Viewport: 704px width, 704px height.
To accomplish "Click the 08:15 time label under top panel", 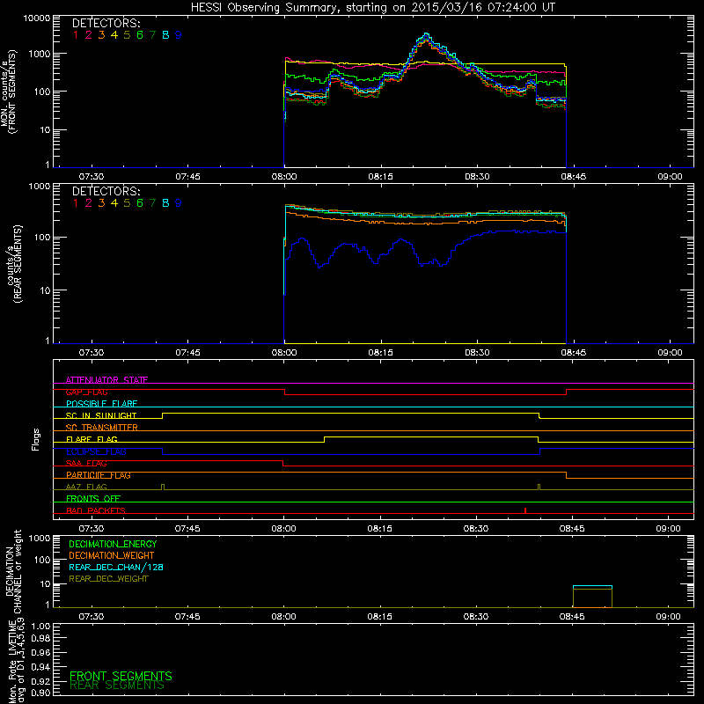I will tap(380, 177).
